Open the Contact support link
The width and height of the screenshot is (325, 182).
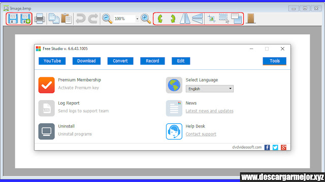tap(201, 134)
